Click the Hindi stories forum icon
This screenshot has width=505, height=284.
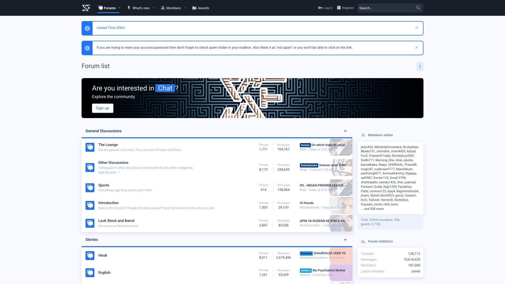90,255
